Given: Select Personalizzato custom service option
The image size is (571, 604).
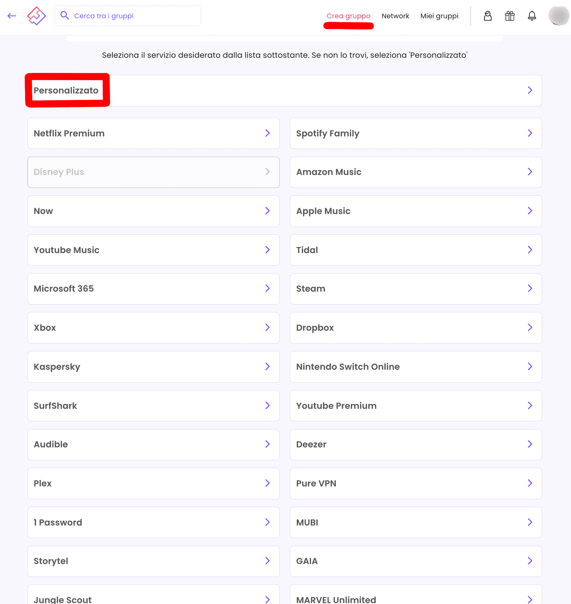Looking at the screenshot, I should tap(66, 90).
